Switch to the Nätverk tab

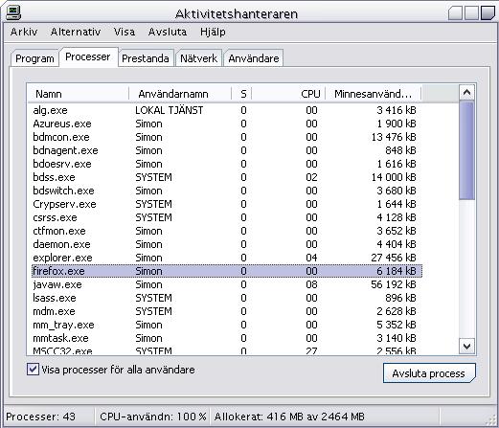198,58
